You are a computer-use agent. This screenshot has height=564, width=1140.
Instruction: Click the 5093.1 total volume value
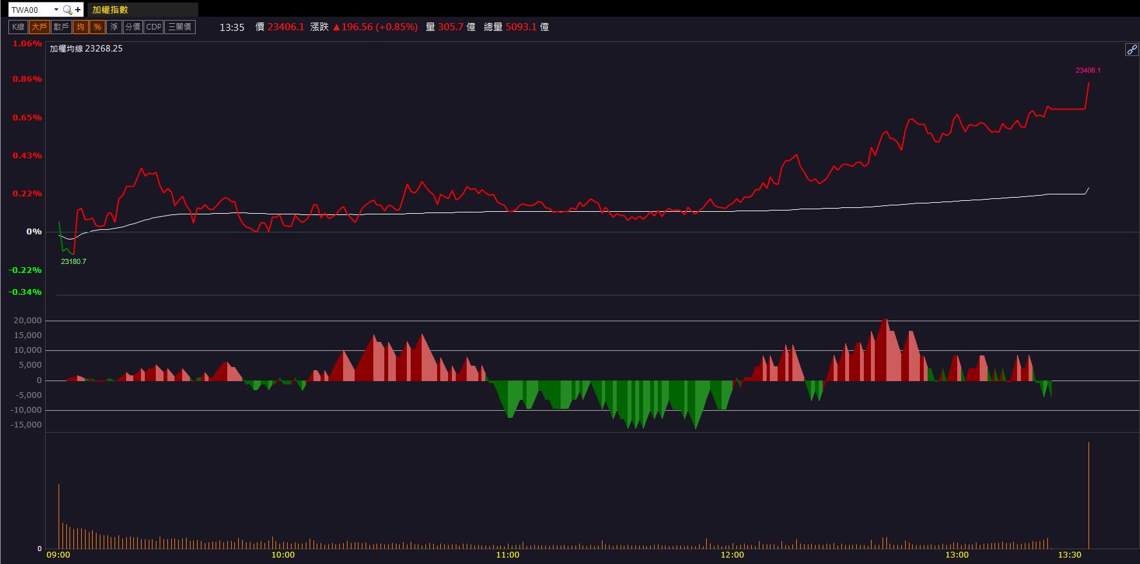[x=521, y=27]
